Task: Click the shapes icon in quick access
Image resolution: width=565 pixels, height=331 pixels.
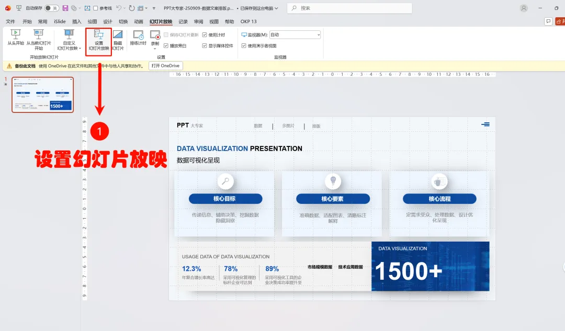Action: [x=74, y=8]
